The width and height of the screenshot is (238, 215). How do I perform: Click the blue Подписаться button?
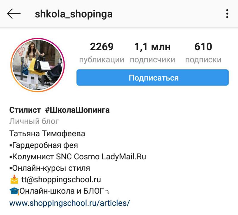pyautogui.click(x=153, y=78)
